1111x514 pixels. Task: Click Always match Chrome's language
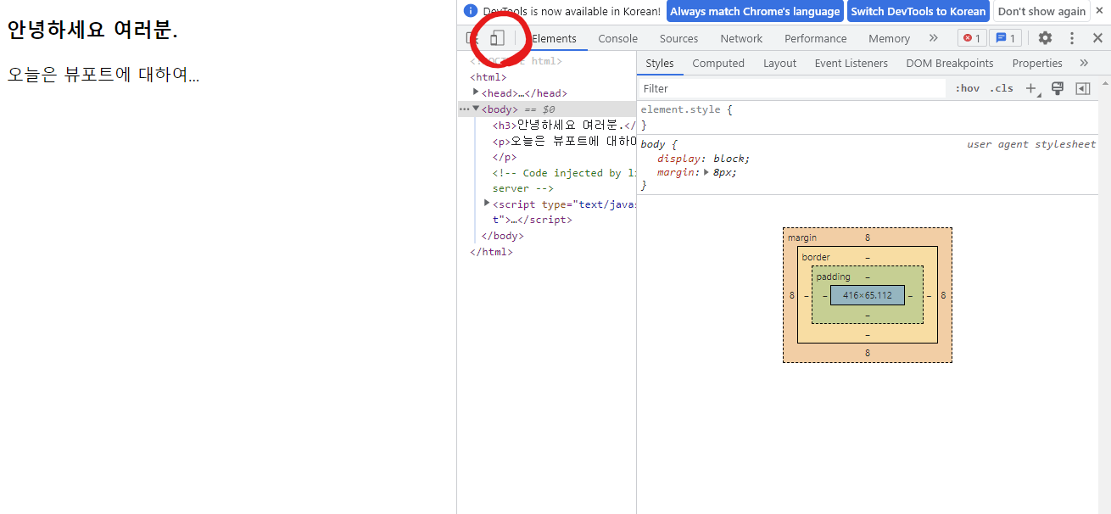(755, 11)
